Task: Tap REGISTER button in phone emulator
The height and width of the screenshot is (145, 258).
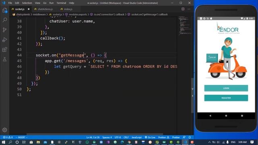Action: click(226, 98)
